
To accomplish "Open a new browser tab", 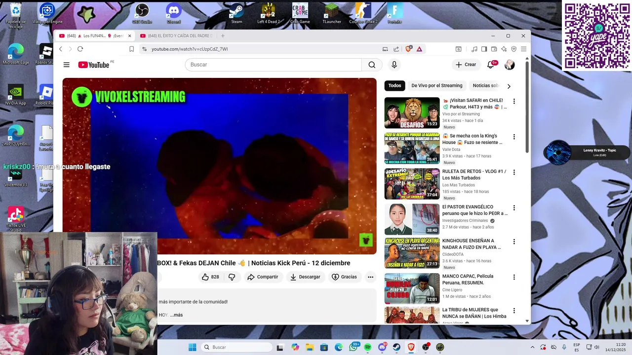I will tap(223, 35).
